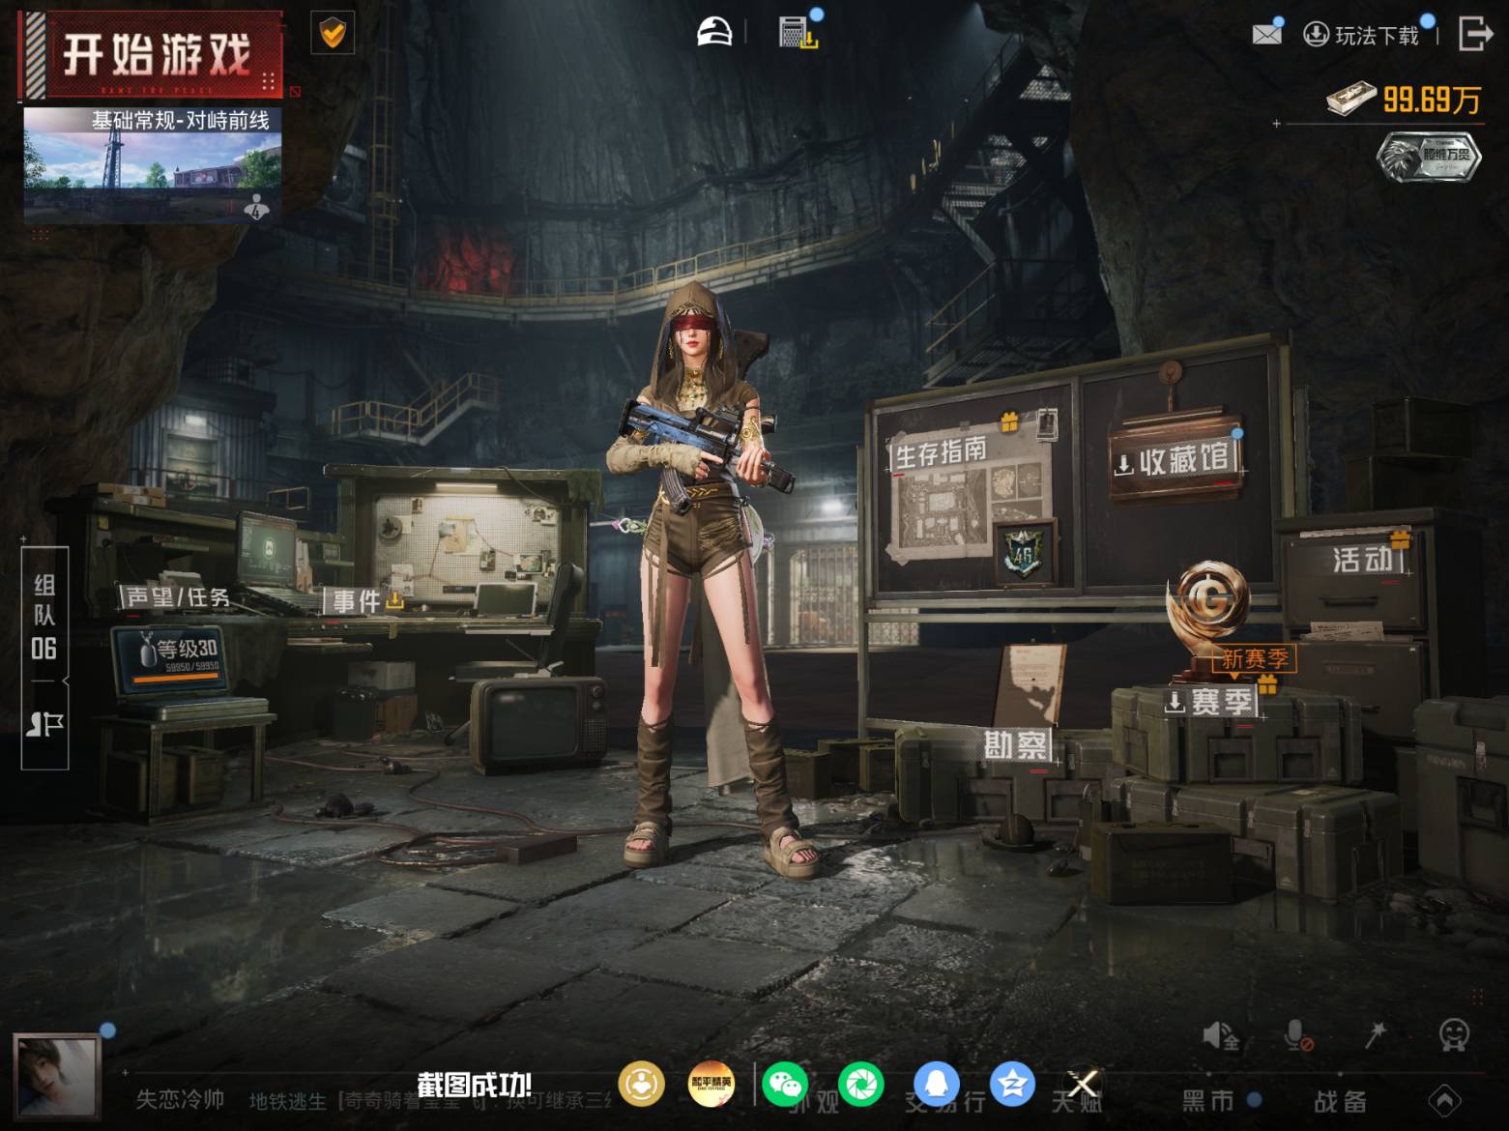Open the download manager icon with yellow arrow
This screenshot has height=1131, width=1509.
pyautogui.click(x=798, y=32)
